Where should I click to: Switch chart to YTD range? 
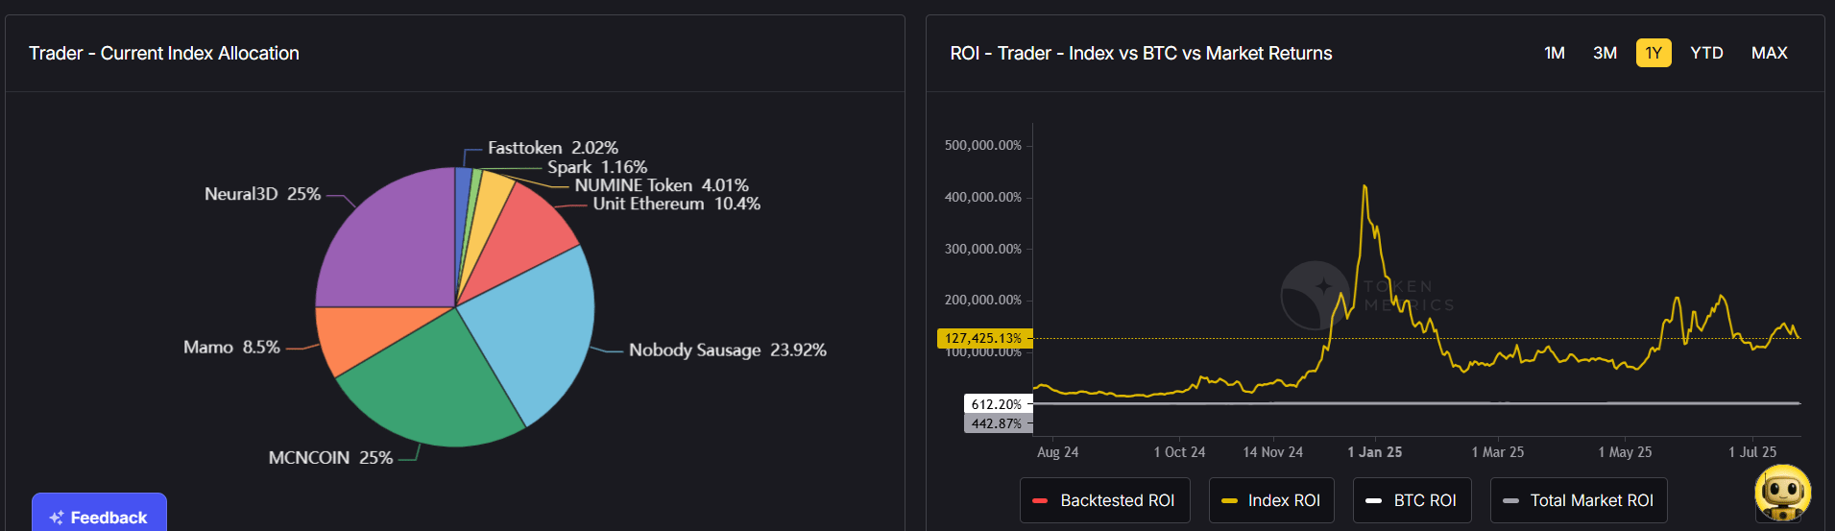coord(1706,53)
